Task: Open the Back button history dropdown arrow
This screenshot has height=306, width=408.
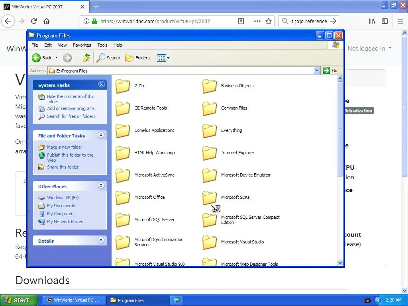Action: pos(56,58)
